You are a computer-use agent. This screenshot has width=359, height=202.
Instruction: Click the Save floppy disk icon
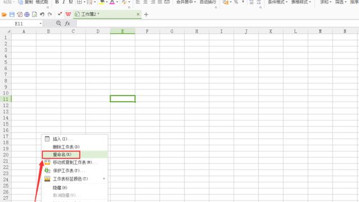(x=12, y=15)
